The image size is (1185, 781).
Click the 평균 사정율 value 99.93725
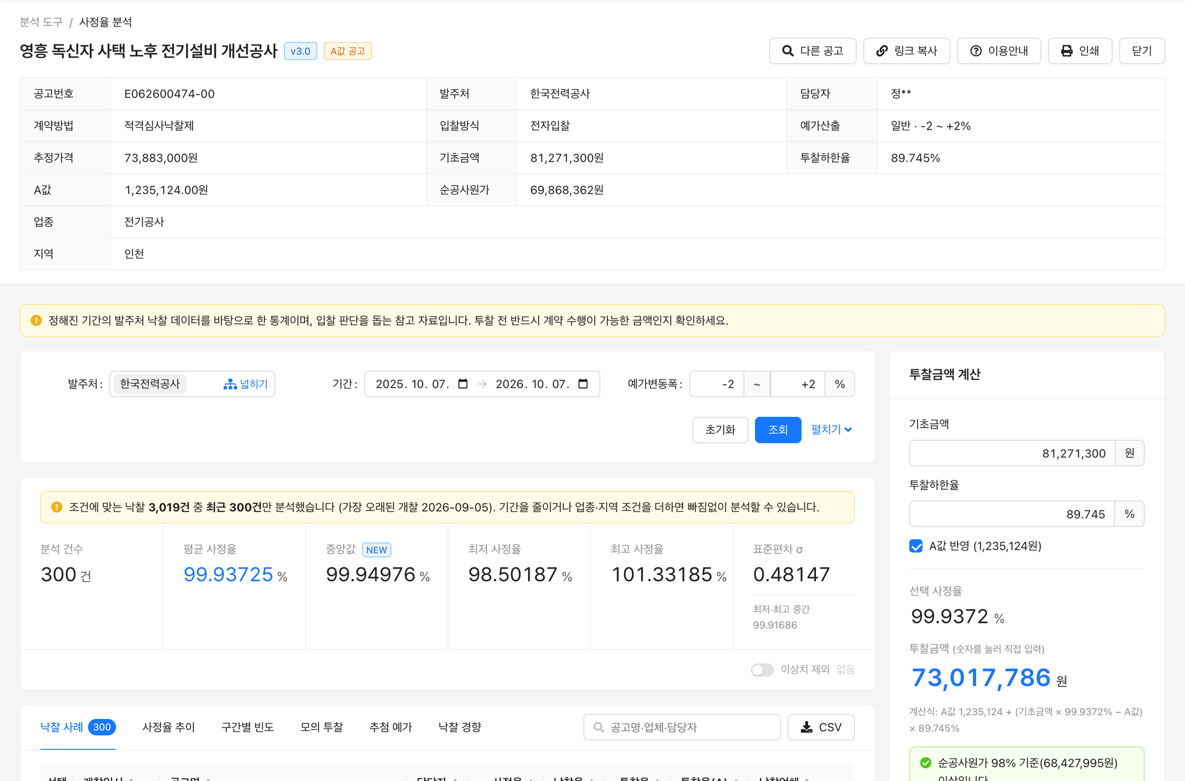pos(228,574)
